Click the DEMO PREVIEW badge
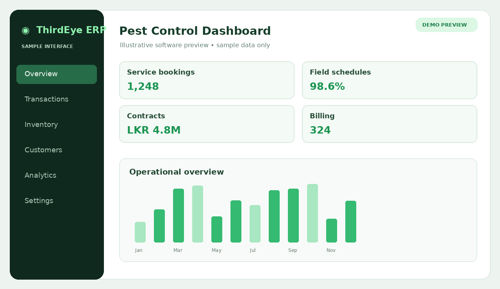 446,25
